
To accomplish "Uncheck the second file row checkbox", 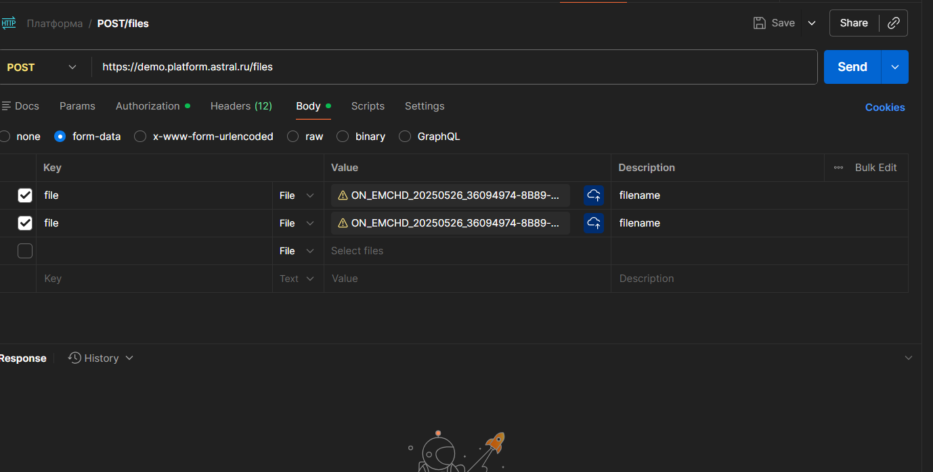I will tap(25, 223).
